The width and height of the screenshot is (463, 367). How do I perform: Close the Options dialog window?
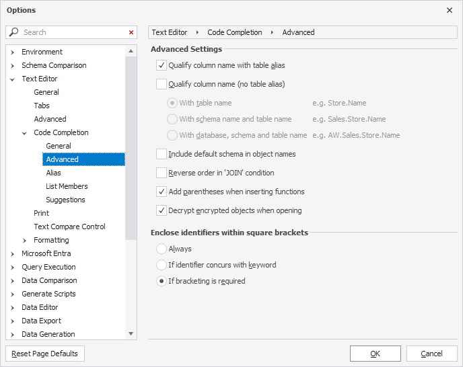point(450,10)
